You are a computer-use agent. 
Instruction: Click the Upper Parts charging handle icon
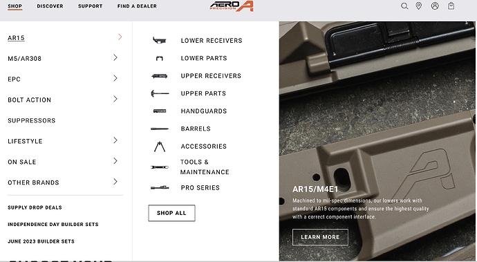point(160,93)
